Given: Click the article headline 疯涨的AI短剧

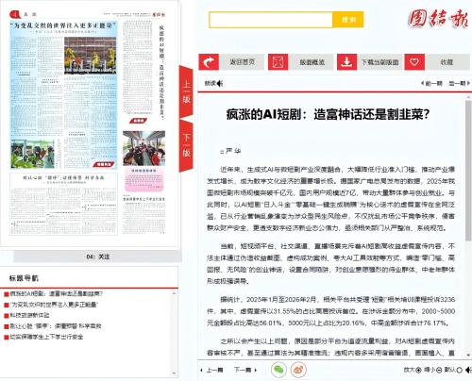Looking at the screenshot, I should pyautogui.click(x=328, y=114).
